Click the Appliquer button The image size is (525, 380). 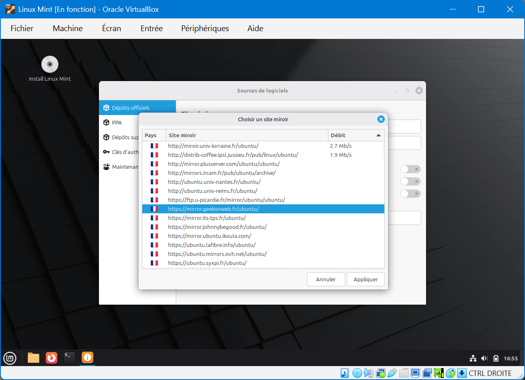point(366,279)
